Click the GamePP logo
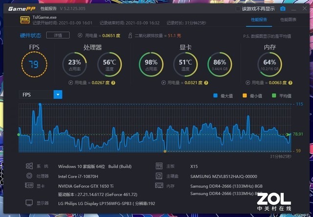This screenshot has height=217, width=313. [22, 9]
